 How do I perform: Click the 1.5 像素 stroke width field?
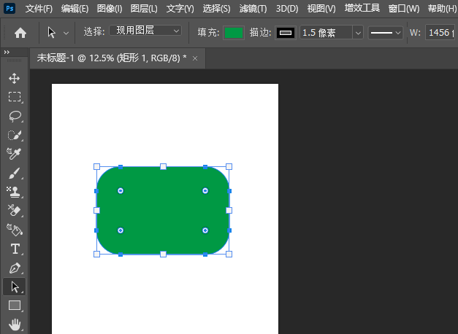(326, 33)
